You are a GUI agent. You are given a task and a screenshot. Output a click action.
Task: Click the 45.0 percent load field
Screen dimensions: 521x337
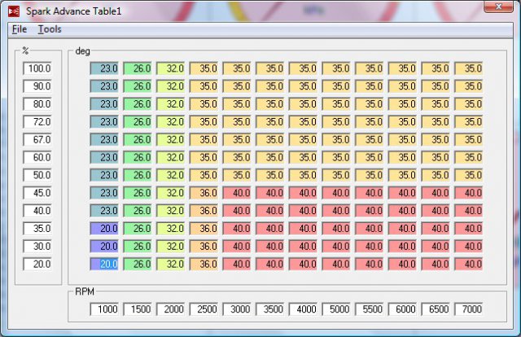[x=37, y=193]
